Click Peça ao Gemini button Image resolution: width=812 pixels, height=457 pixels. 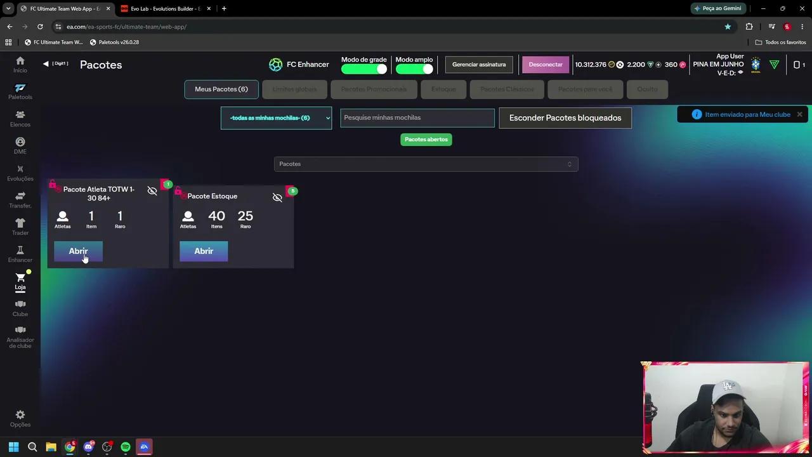pos(717,8)
